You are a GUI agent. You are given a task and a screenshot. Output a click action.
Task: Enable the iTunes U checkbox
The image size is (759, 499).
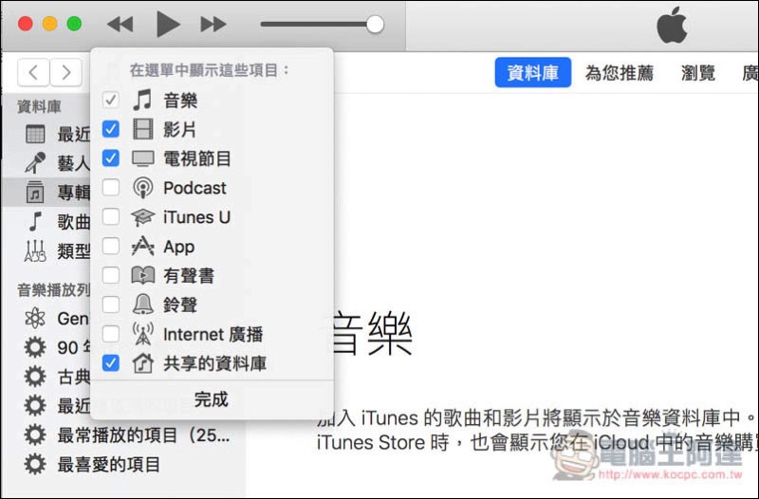click(111, 217)
